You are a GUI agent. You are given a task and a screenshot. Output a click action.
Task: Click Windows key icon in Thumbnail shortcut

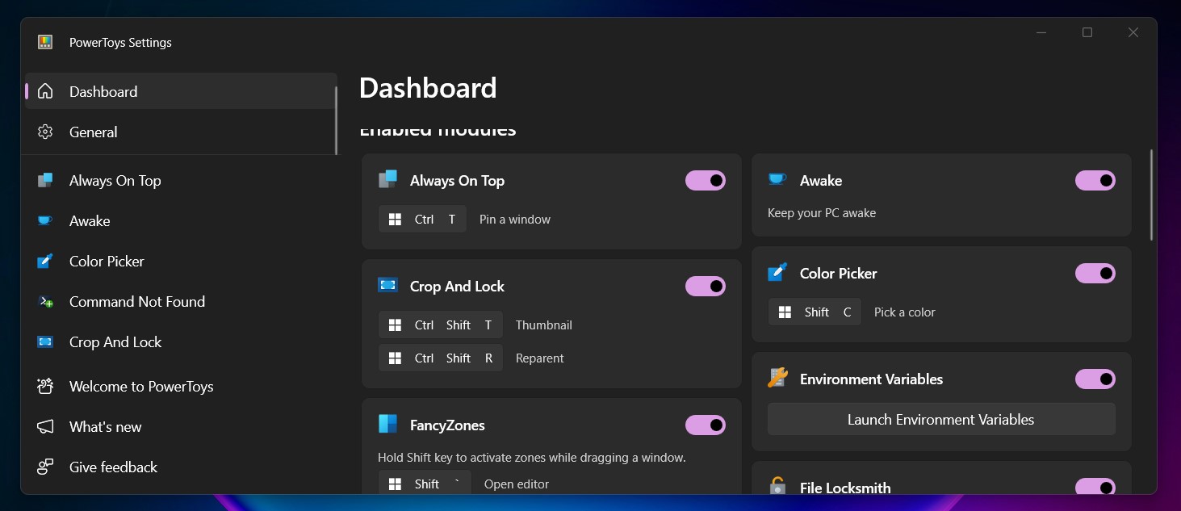click(x=395, y=325)
